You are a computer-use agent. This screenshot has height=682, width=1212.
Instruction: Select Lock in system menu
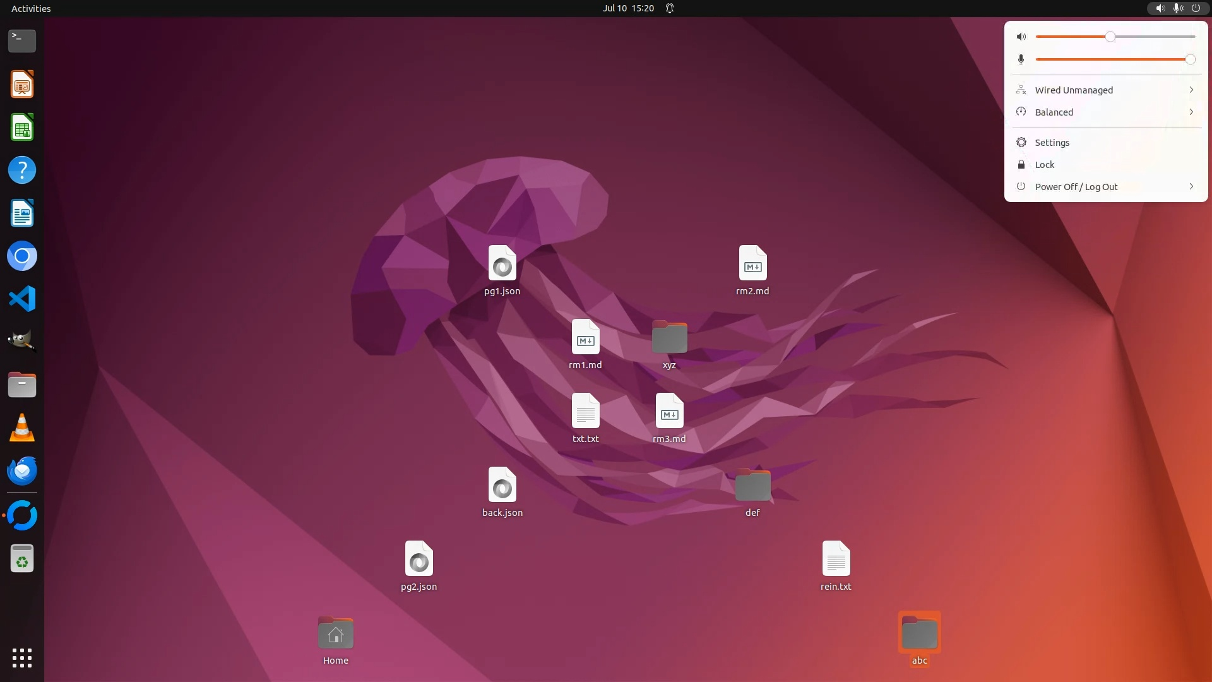(x=1044, y=165)
